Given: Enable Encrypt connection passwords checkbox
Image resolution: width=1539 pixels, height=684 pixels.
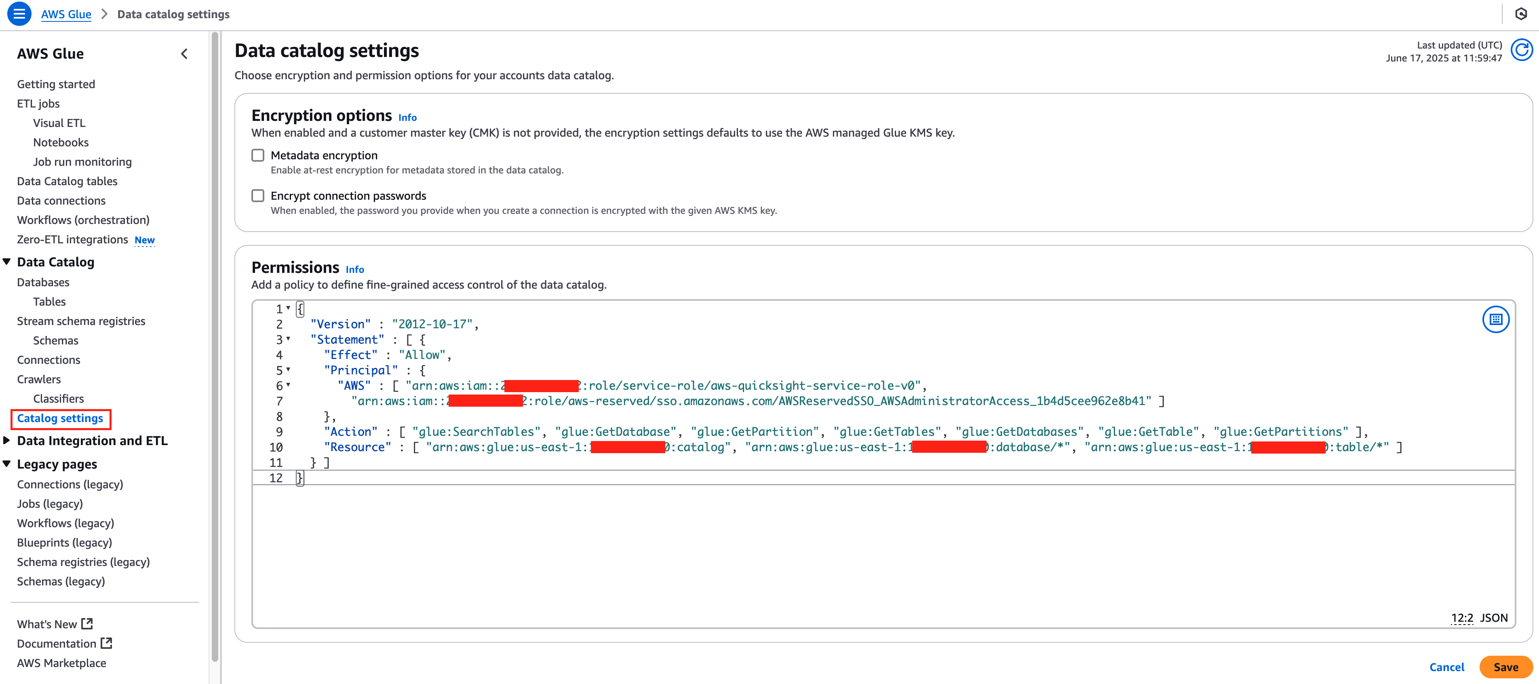Looking at the screenshot, I should coord(258,196).
